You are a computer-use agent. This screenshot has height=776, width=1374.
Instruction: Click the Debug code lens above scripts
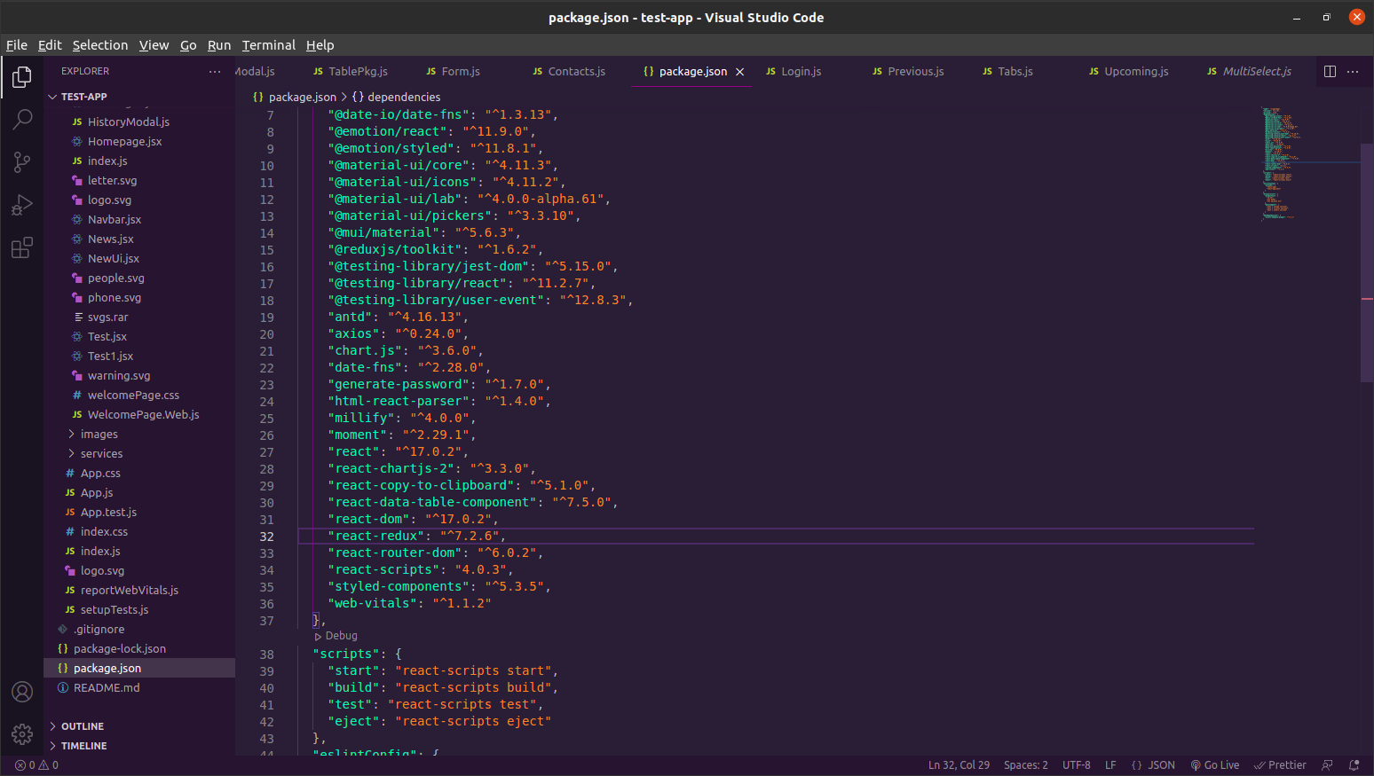[x=340, y=636]
